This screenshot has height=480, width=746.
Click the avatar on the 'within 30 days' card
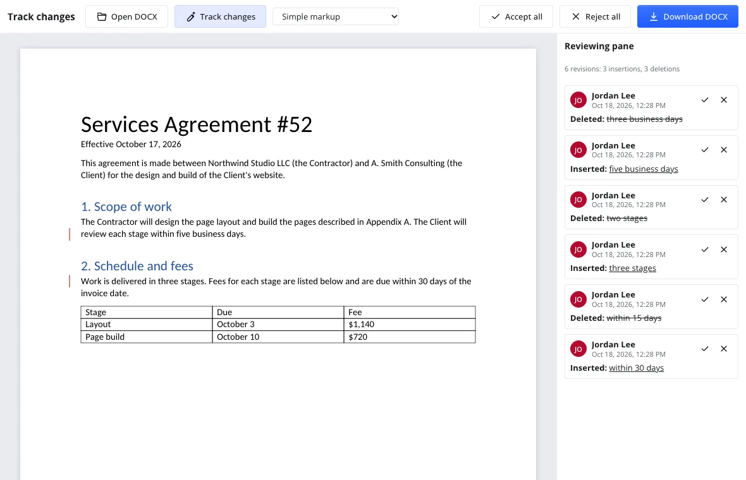[578, 349]
